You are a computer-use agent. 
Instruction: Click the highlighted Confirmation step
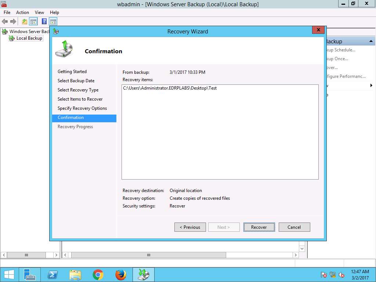84,117
